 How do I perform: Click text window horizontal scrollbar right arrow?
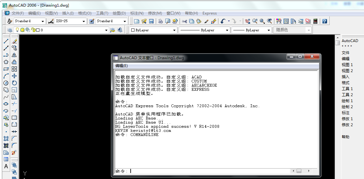click(x=309, y=171)
